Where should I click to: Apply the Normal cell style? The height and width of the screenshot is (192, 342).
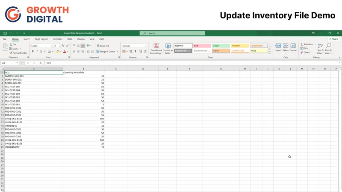coord(183,46)
